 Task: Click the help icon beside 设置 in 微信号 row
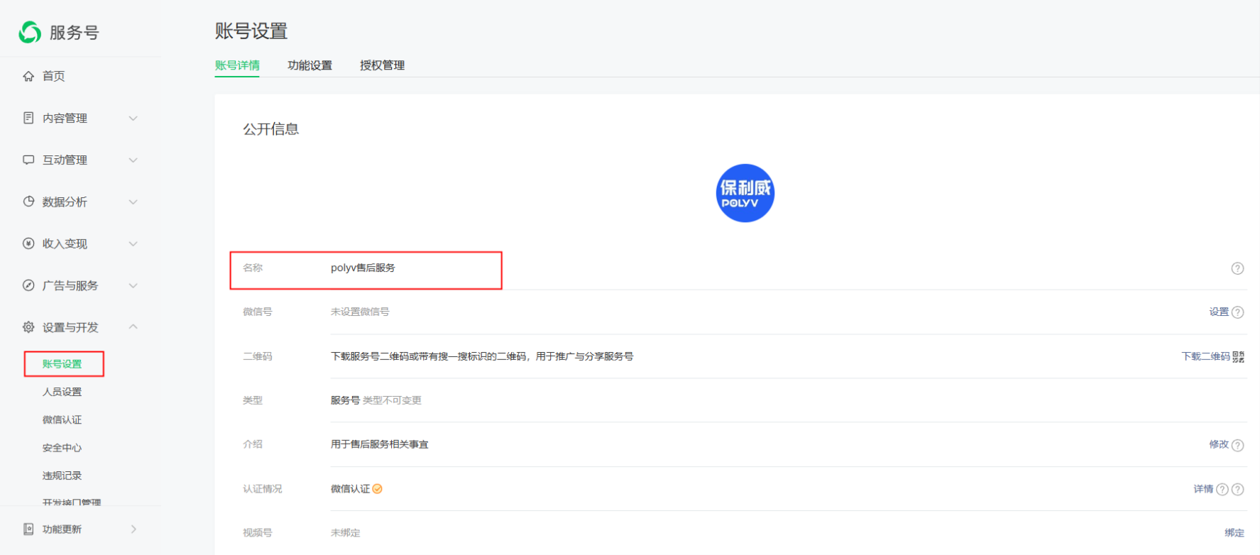[x=1238, y=312]
